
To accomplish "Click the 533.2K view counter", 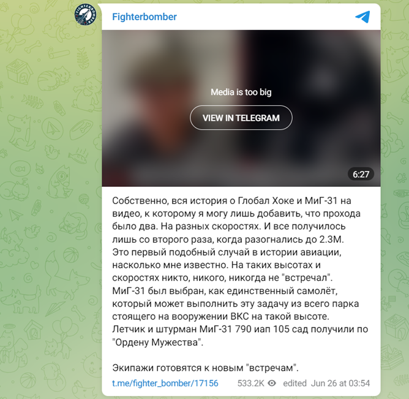I will coord(250,383).
